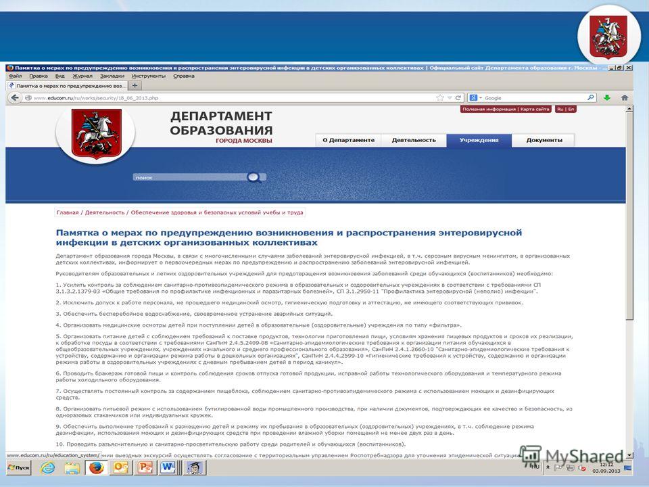Open the О Департаменте site tab
The height and width of the screenshot is (487, 649).
tap(349, 140)
